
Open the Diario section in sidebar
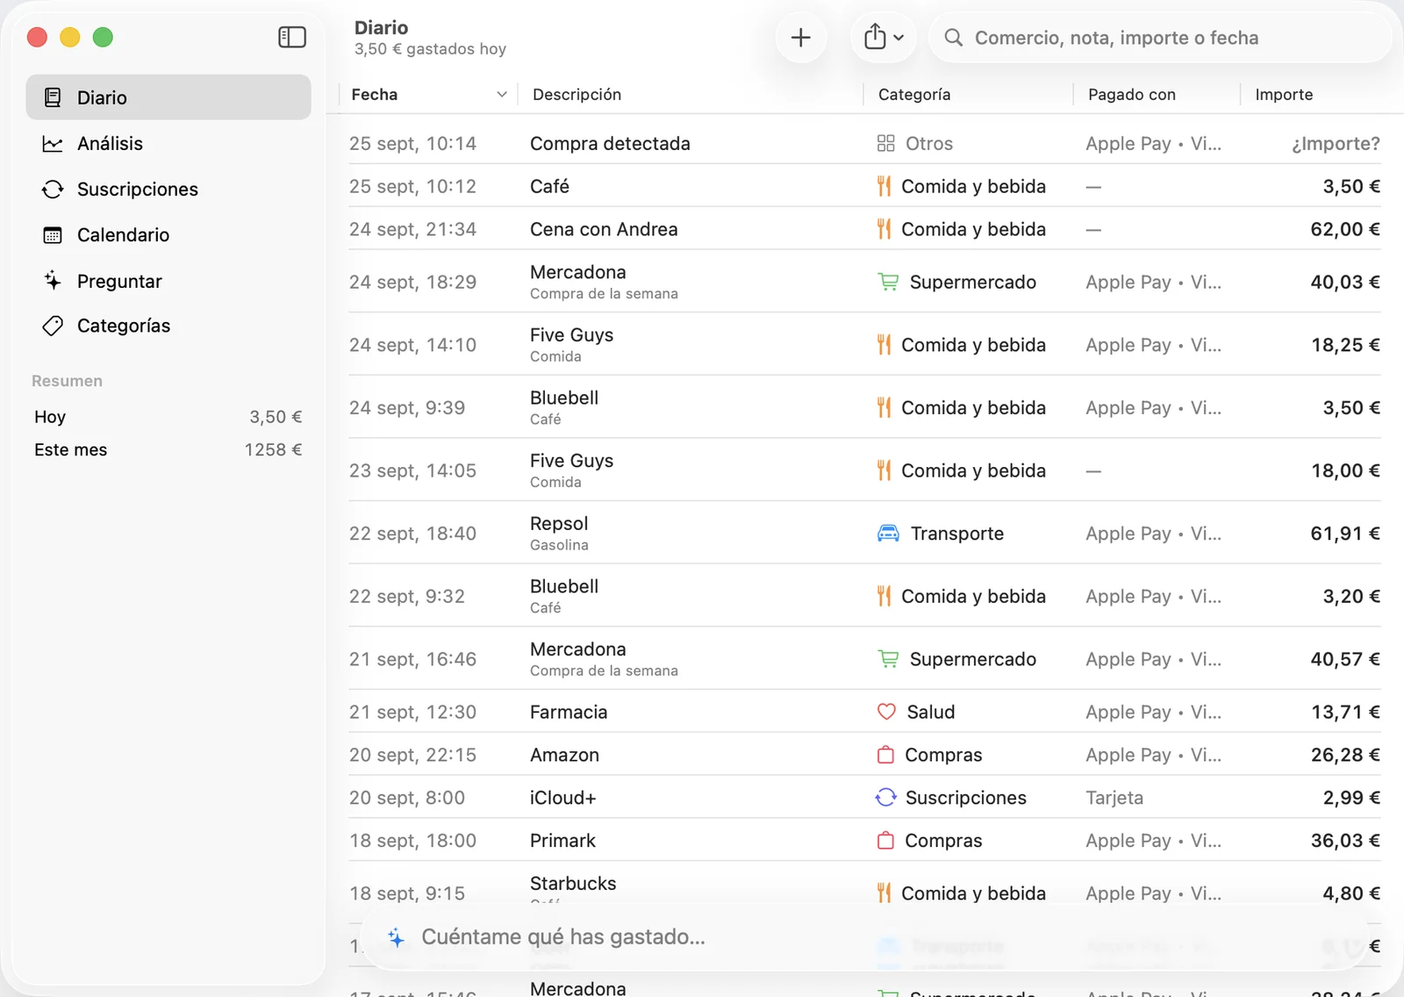[x=168, y=97]
